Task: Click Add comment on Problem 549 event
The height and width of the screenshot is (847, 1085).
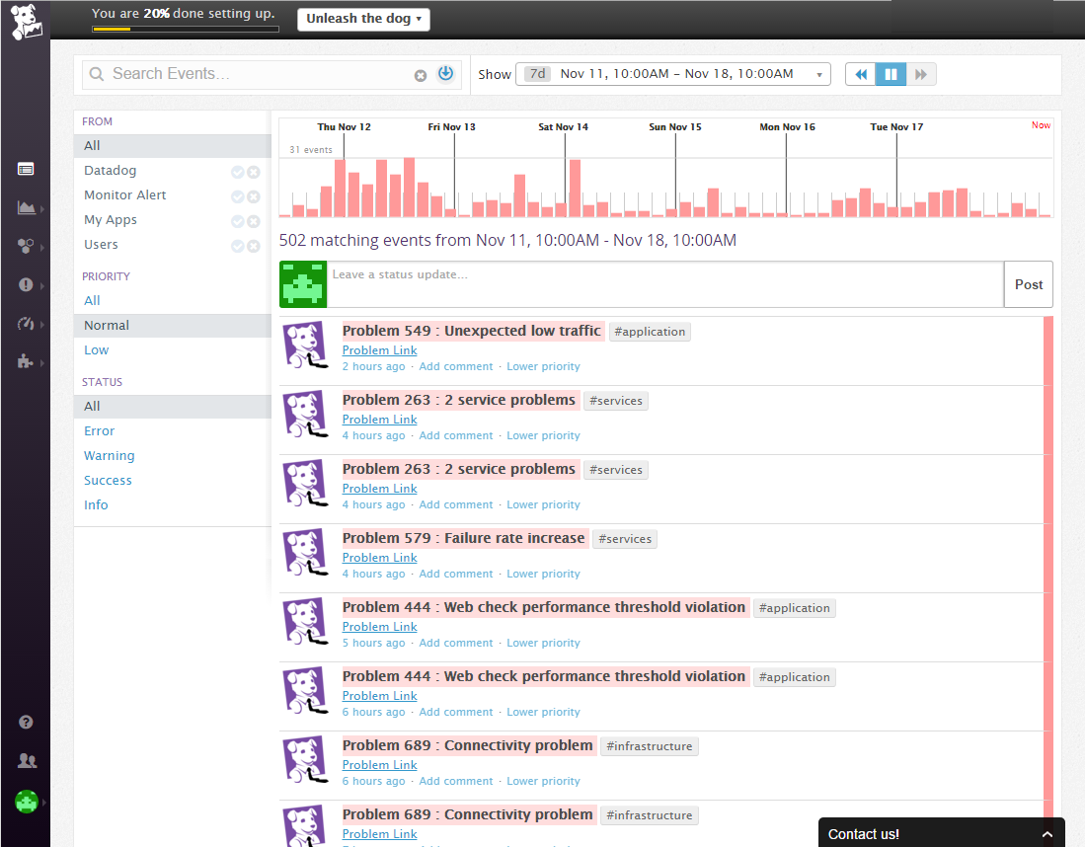Action: tap(455, 366)
